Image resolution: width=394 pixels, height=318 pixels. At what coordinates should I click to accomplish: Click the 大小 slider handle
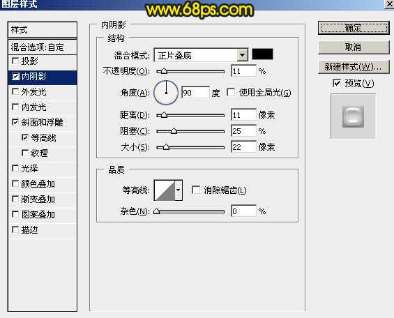(x=167, y=147)
